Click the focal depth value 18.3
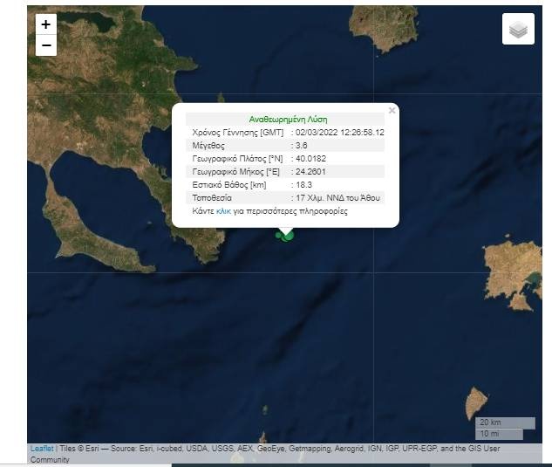The height and width of the screenshot is (467, 552). [x=304, y=185]
